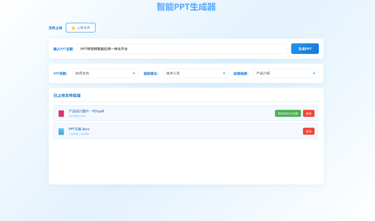375x221 pixels.
Task: Click the blue Word document icon
Action: [x=61, y=131]
